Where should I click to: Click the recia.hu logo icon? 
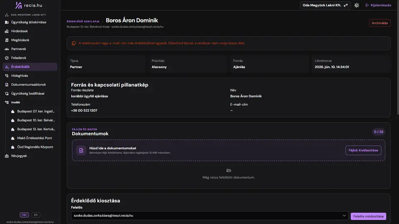tap(19, 5)
